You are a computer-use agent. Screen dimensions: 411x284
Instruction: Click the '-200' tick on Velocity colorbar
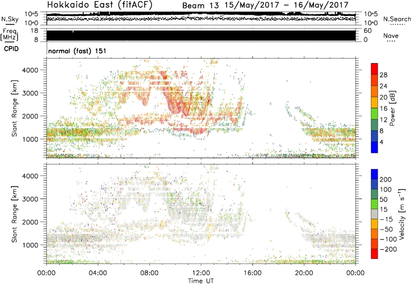pyautogui.click(x=388, y=249)
